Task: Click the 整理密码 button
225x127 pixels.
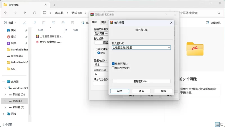Action: tap(141, 81)
